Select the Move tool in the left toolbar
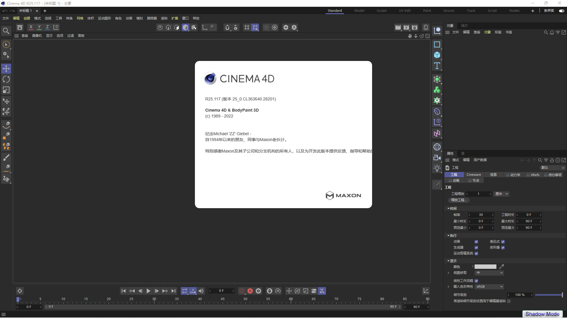The height and width of the screenshot is (318, 567). click(x=6, y=68)
